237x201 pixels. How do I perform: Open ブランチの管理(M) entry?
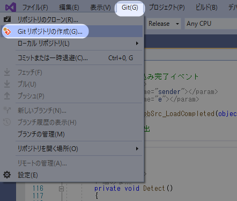click(71, 134)
